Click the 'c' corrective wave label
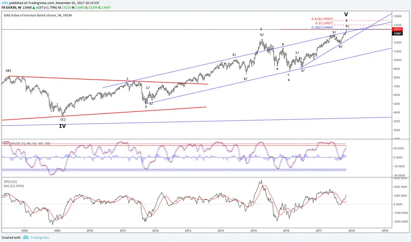This screenshot has width=411, height=242. click(288, 74)
